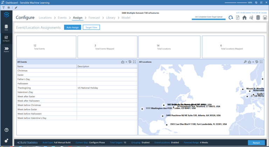Screen dimensions: 269x147
Task: Click the solid database stack icon
Action: tap(258, 17)
